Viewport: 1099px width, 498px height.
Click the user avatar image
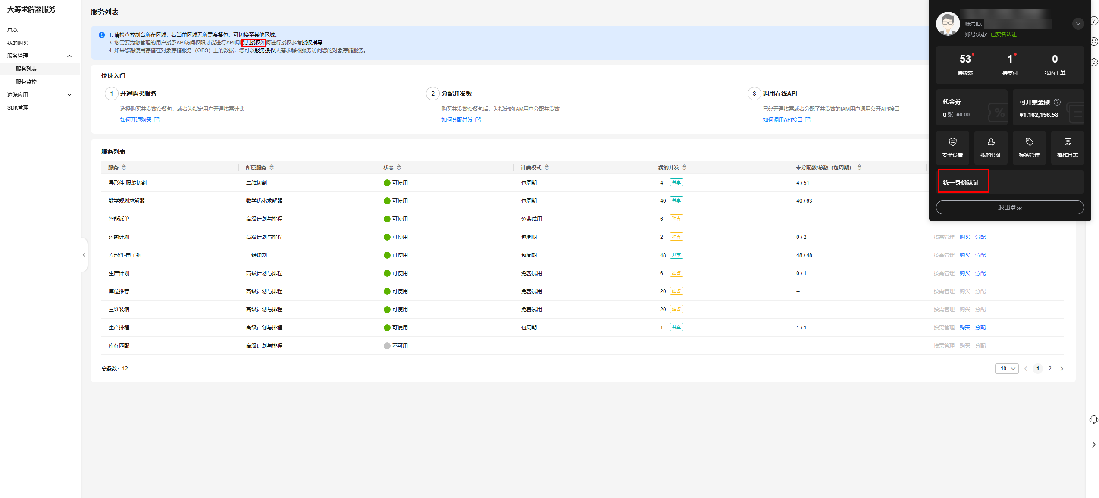pos(947,24)
